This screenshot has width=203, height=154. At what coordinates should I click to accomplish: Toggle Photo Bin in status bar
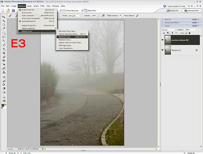[x=11, y=153]
